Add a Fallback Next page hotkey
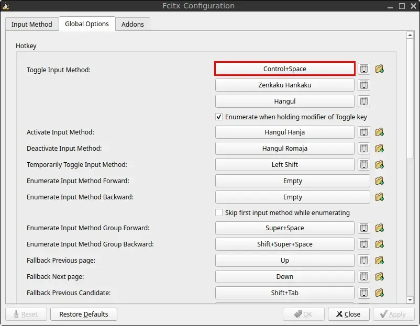 pos(379,276)
